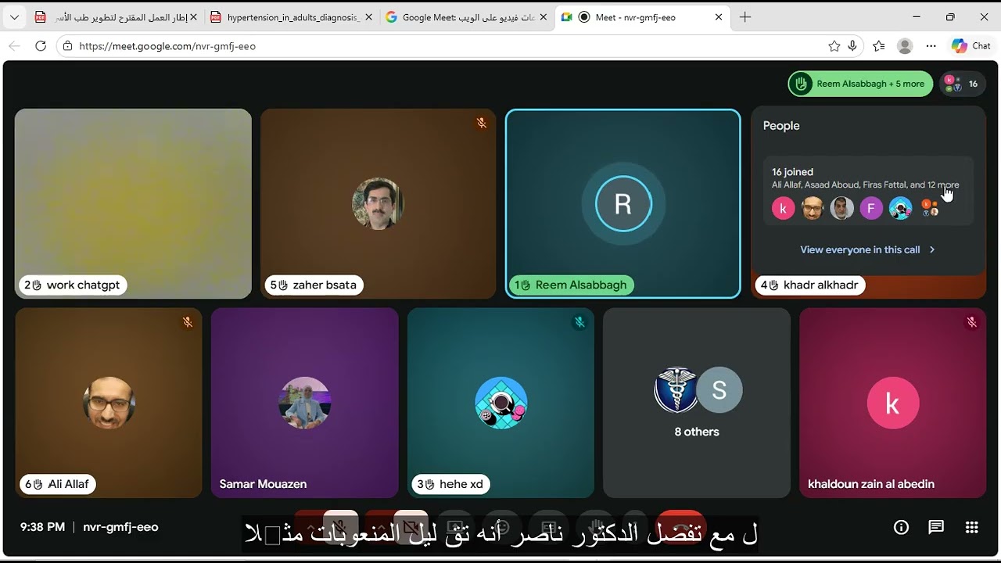
Task: Select the pink k avatar of khaldoun
Action: coord(892,403)
